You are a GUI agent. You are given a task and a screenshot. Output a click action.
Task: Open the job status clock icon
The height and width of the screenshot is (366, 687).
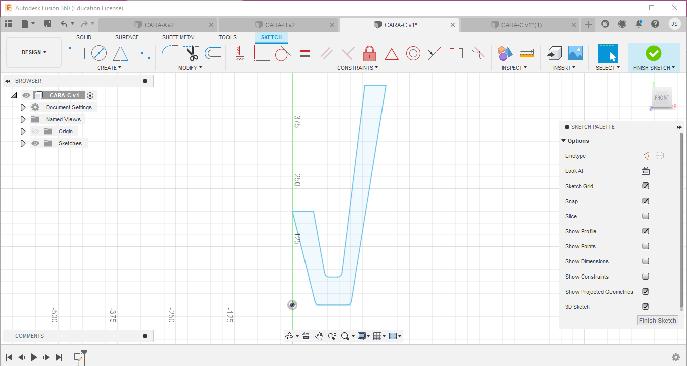pyautogui.click(x=622, y=24)
